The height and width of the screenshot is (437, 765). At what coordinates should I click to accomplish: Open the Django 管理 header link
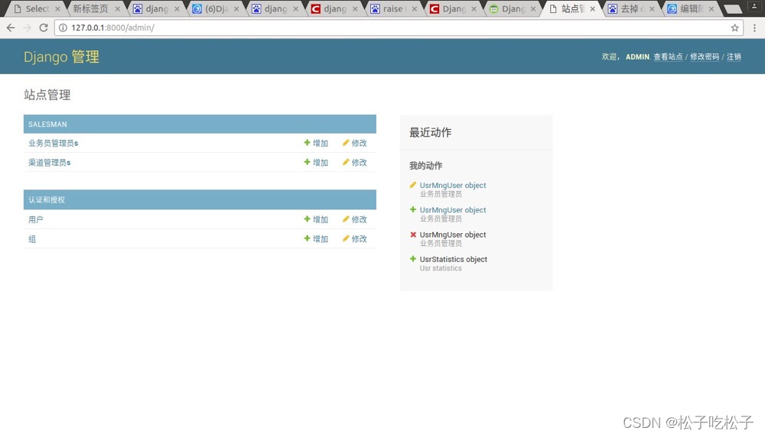pos(61,57)
